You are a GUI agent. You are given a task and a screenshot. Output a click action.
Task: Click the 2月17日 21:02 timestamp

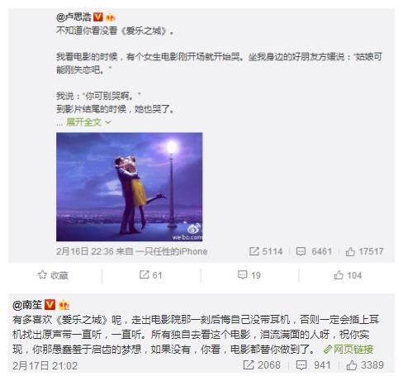(45, 365)
